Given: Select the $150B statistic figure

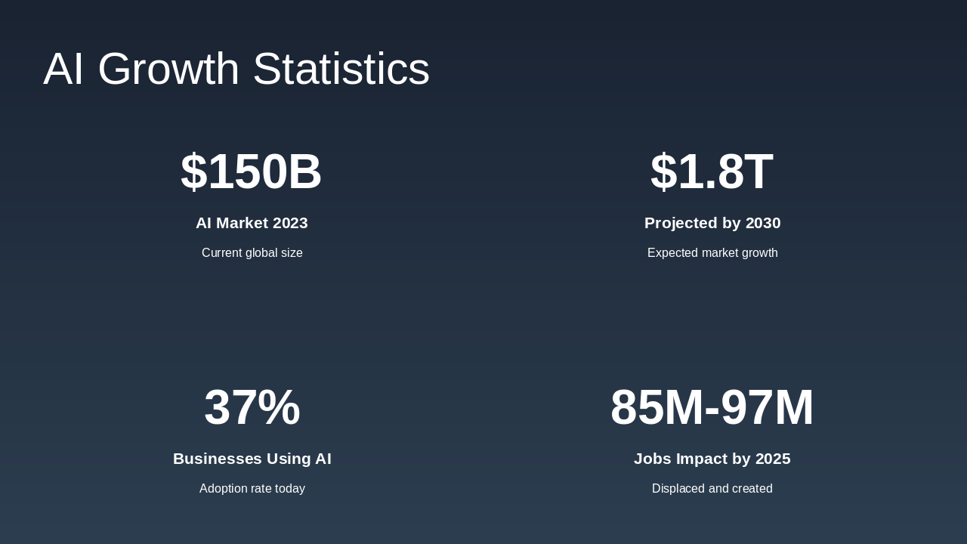Looking at the screenshot, I should pos(252,172).
